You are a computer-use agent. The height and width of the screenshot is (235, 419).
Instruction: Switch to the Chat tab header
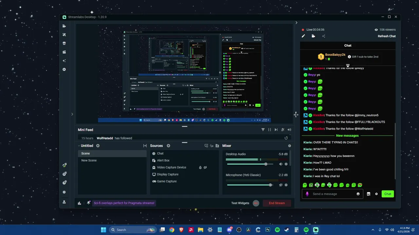[348, 46]
